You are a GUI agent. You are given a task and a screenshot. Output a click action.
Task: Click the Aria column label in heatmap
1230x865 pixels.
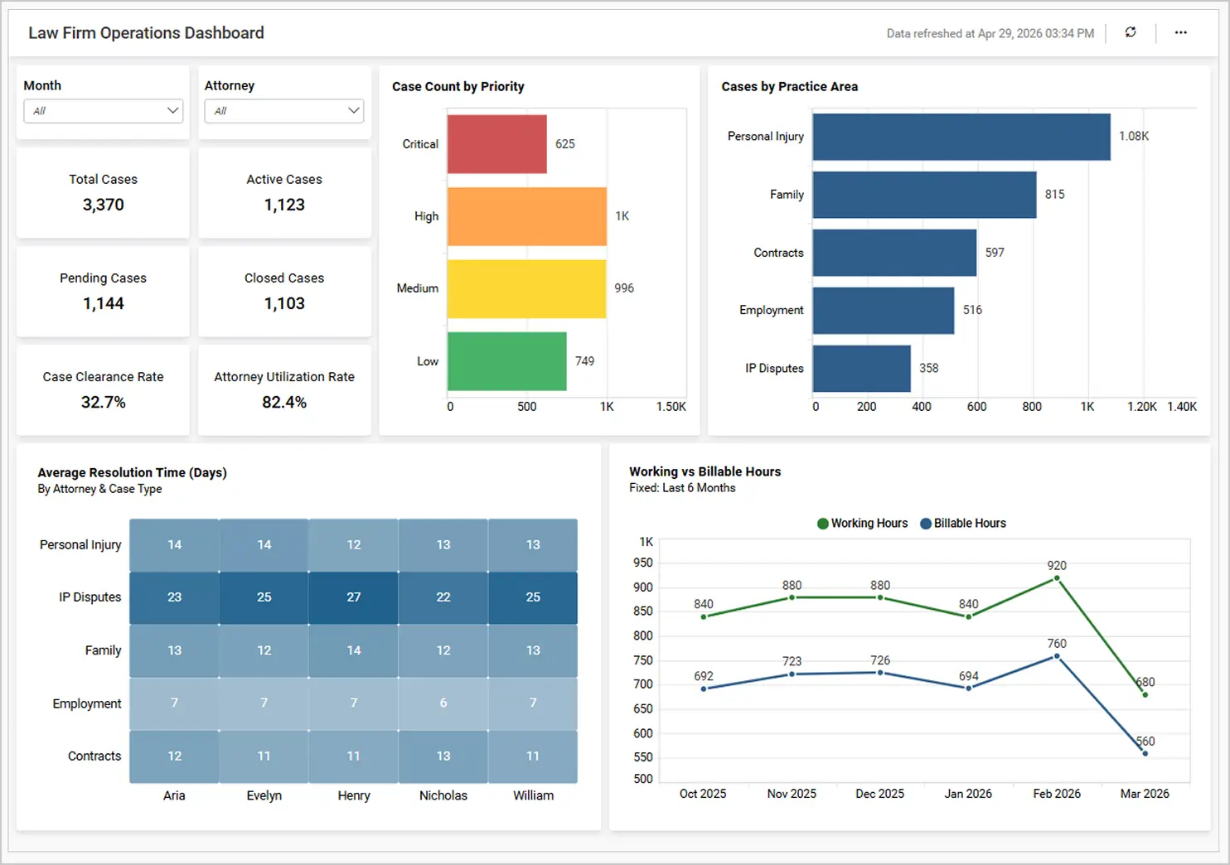(x=174, y=795)
